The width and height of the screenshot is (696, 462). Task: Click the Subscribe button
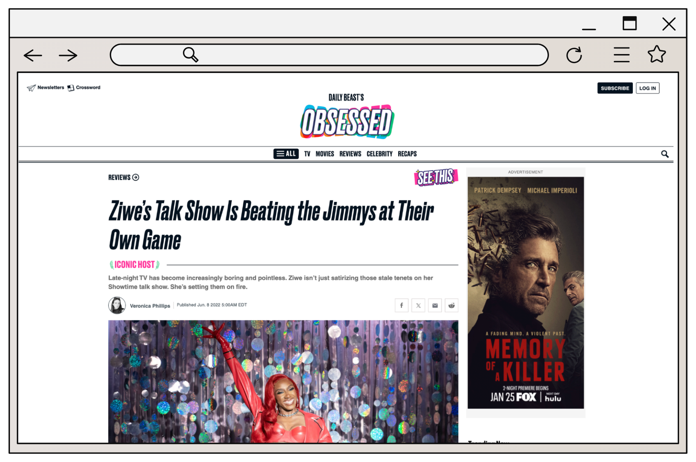(x=615, y=88)
